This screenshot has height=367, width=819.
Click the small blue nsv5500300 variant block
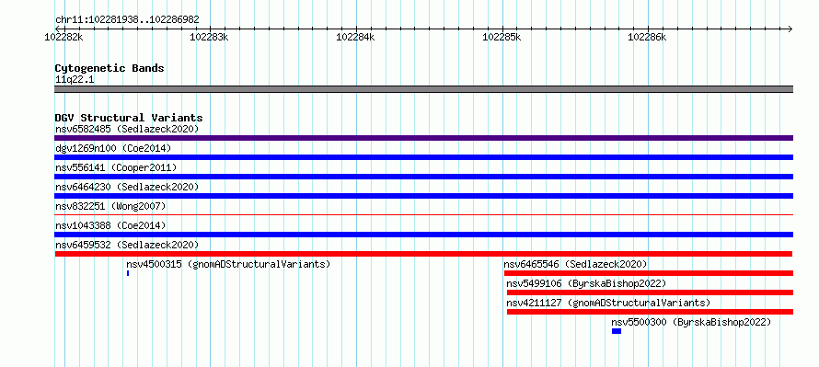click(617, 331)
